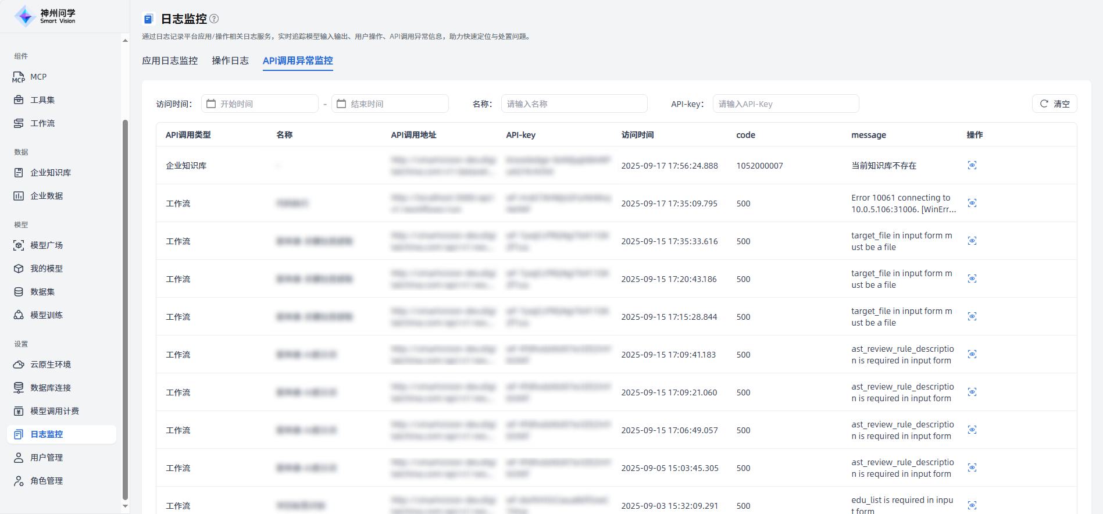Focus the 请输入名称 input field

pyautogui.click(x=574, y=104)
